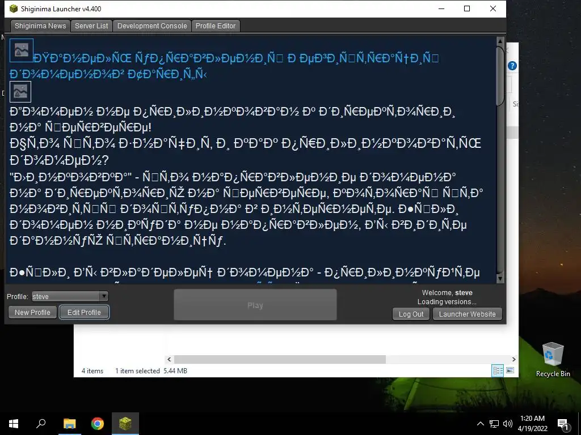Click the blue help icon in the background window
The image size is (581, 435).
point(512,66)
